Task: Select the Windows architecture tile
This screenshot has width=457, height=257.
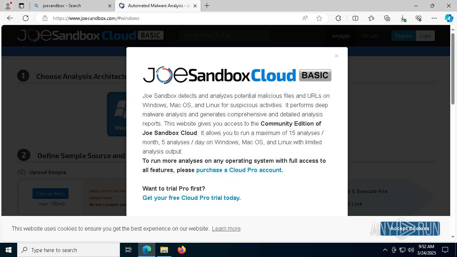Action: [x=117, y=114]
